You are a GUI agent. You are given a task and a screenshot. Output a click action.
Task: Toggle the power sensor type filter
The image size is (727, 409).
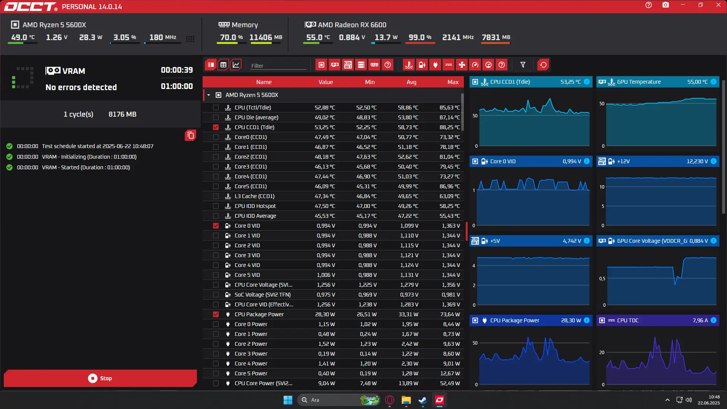point(435,65)
